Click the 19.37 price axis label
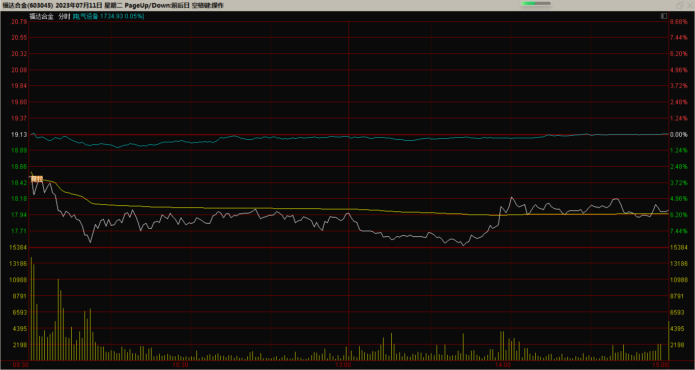The width and height of the screenshot is (695, 370). [19, 118]
